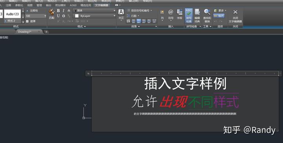The height and width of the screenshot is (143, 283).
Task: Open the 列 columns menu
Action: [162, 15]
